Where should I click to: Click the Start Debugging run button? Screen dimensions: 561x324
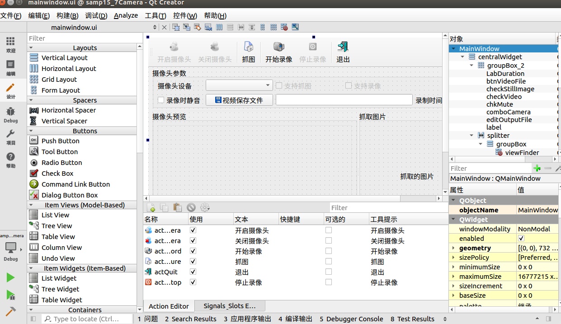[x=10, y=295]
